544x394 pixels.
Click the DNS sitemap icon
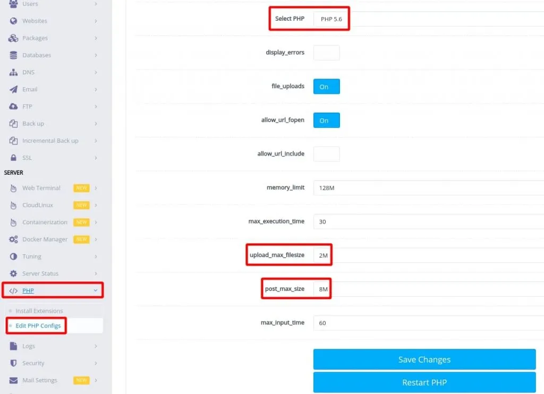pyautogui.click(x=14, y=72)
